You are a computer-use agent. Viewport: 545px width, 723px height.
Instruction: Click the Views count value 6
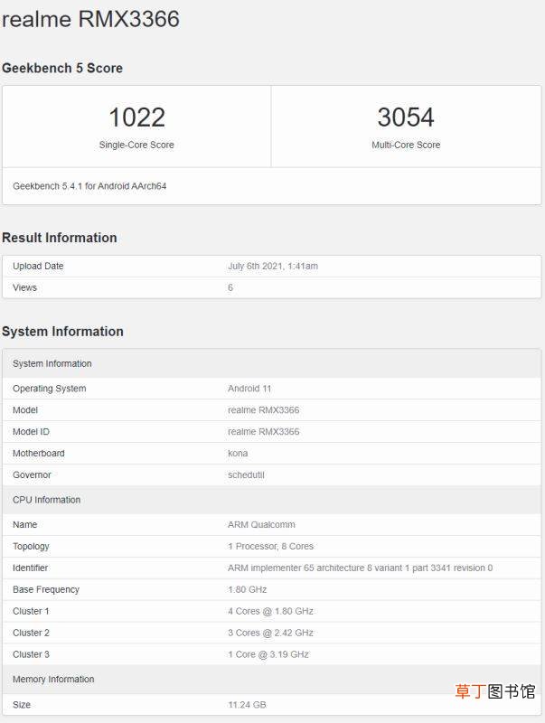tap(230, 287)
